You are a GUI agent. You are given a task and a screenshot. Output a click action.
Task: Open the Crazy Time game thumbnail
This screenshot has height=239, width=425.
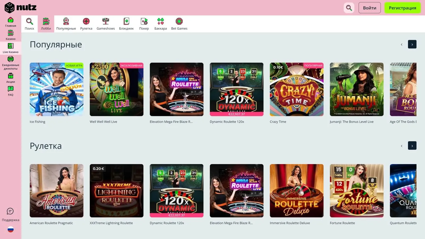click(x=297, y=89)
